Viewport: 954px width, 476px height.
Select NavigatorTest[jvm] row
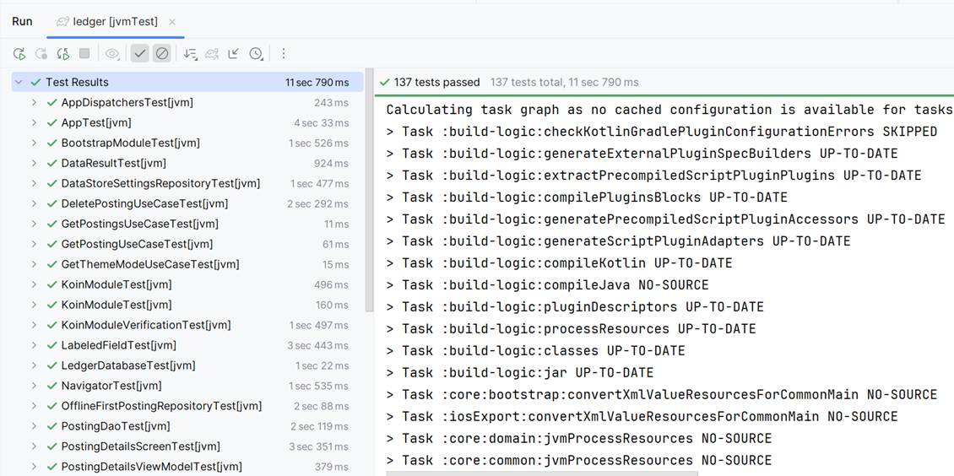[x=187, y=386]
